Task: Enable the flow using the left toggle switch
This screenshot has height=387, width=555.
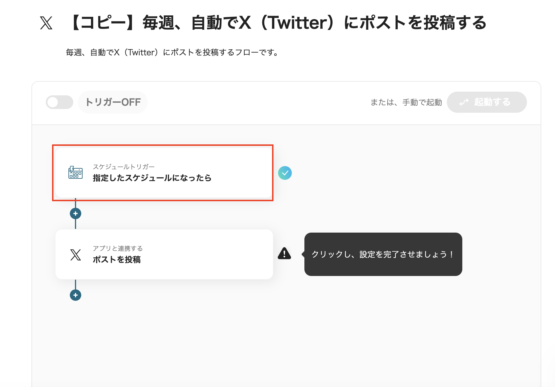Action: point(59,102)
